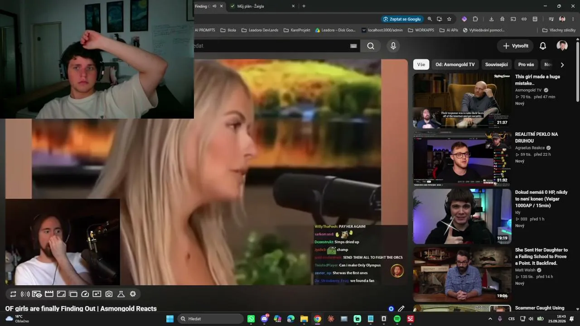Open the enhancer settings gear icon

click(x=133, y=294)
